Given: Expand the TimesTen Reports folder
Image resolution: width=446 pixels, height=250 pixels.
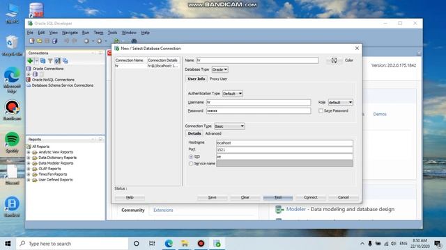Looking at the screenshot, I should [x=29, y=174].
